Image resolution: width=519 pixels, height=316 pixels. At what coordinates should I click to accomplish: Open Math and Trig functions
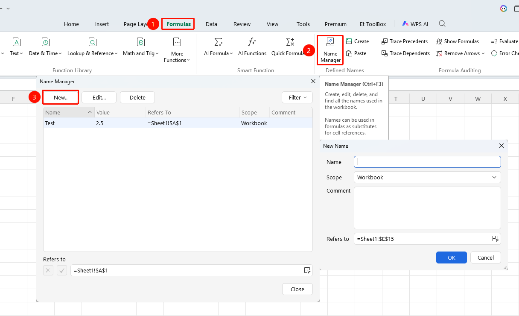coord(140,47)
